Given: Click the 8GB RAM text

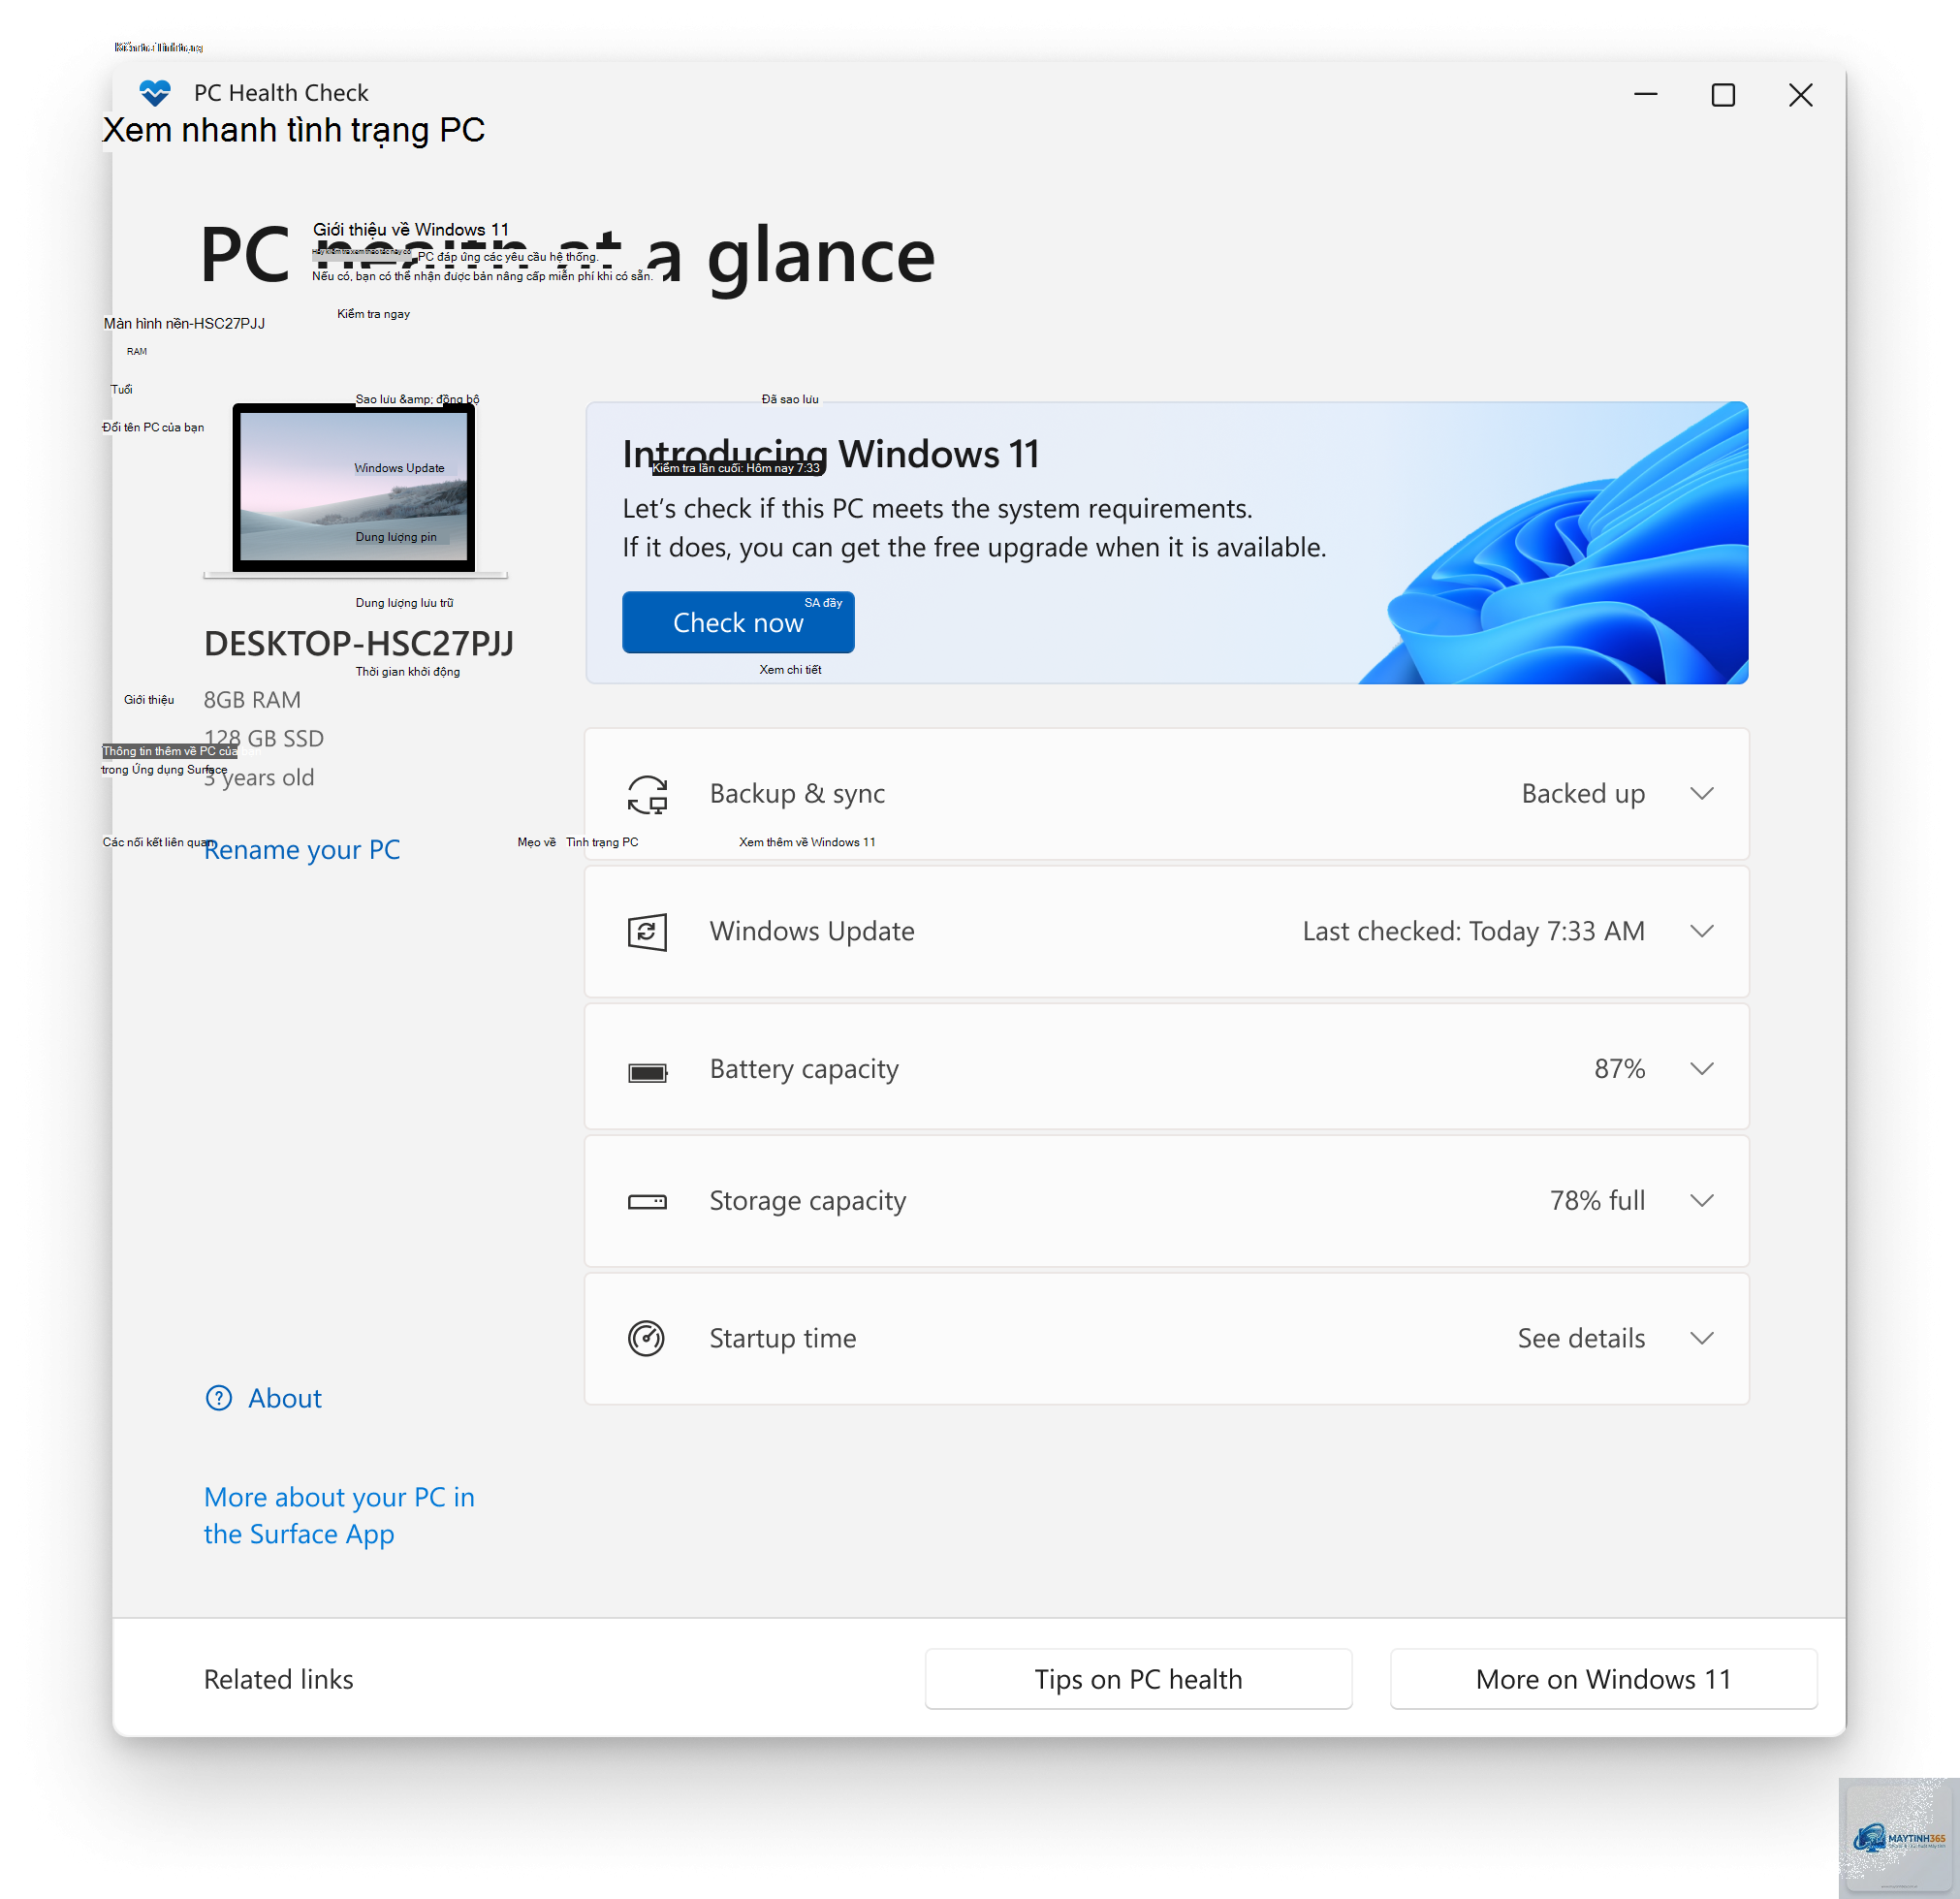Looking at the screenshot, I should [x=252, y=700].
